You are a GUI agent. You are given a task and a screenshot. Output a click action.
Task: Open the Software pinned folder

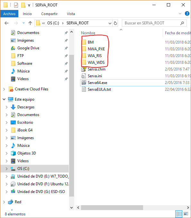[x=25, y=63]
